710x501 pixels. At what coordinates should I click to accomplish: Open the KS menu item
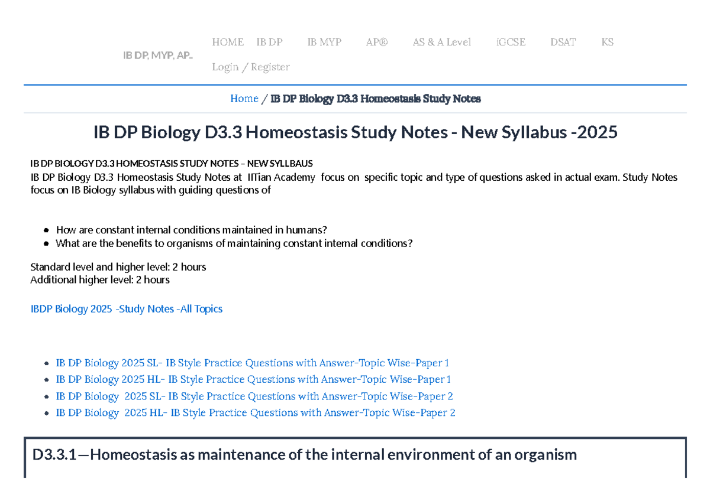(x=607, y=42)
